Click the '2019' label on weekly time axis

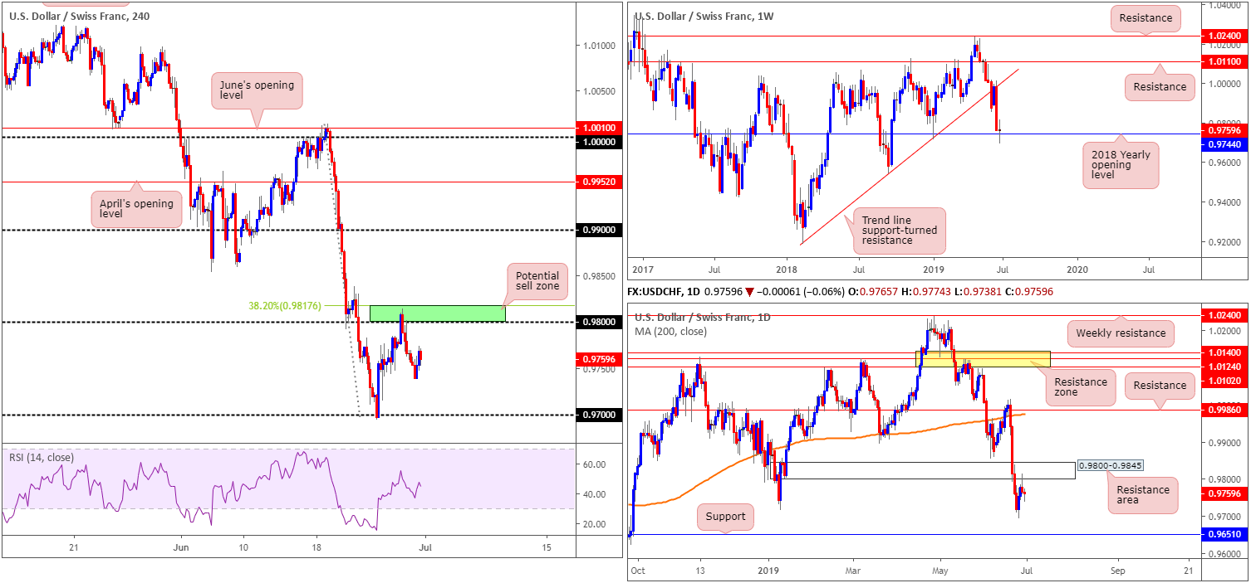click(x=933, y=270)
